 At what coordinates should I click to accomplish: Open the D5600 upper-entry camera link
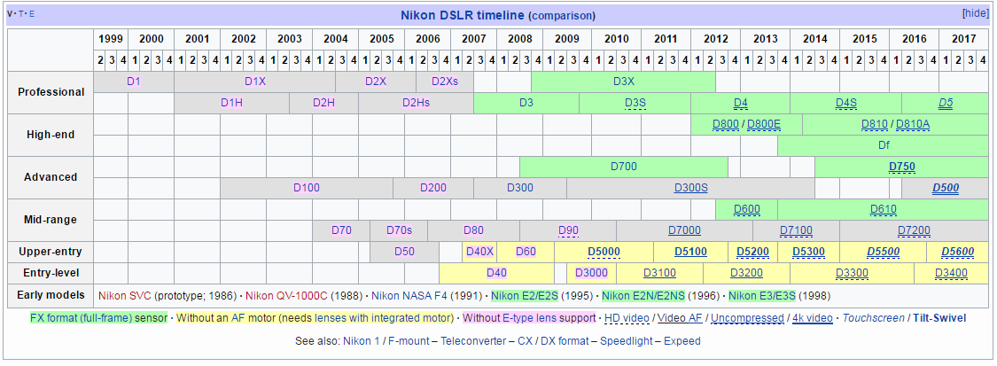957,252
